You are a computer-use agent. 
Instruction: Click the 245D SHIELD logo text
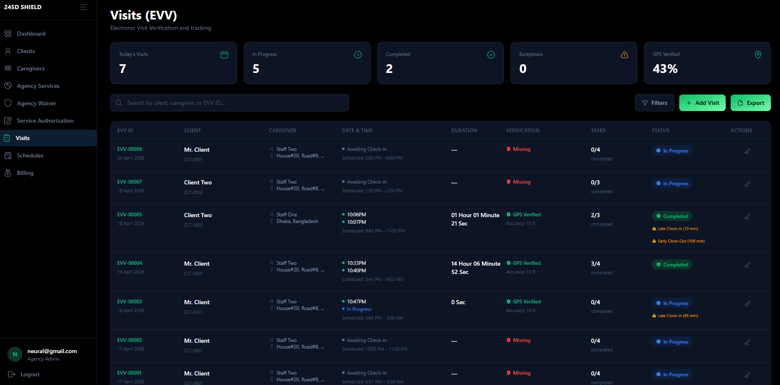click(23, 7)
